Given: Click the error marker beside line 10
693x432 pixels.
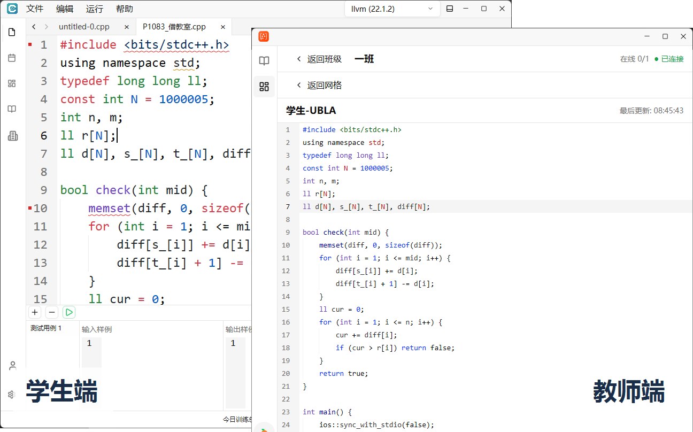Looking at the screenshot, I should (x=30, y=208).
